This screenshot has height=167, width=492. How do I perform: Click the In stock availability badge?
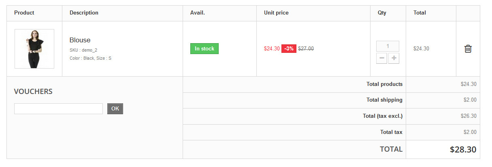204,49
